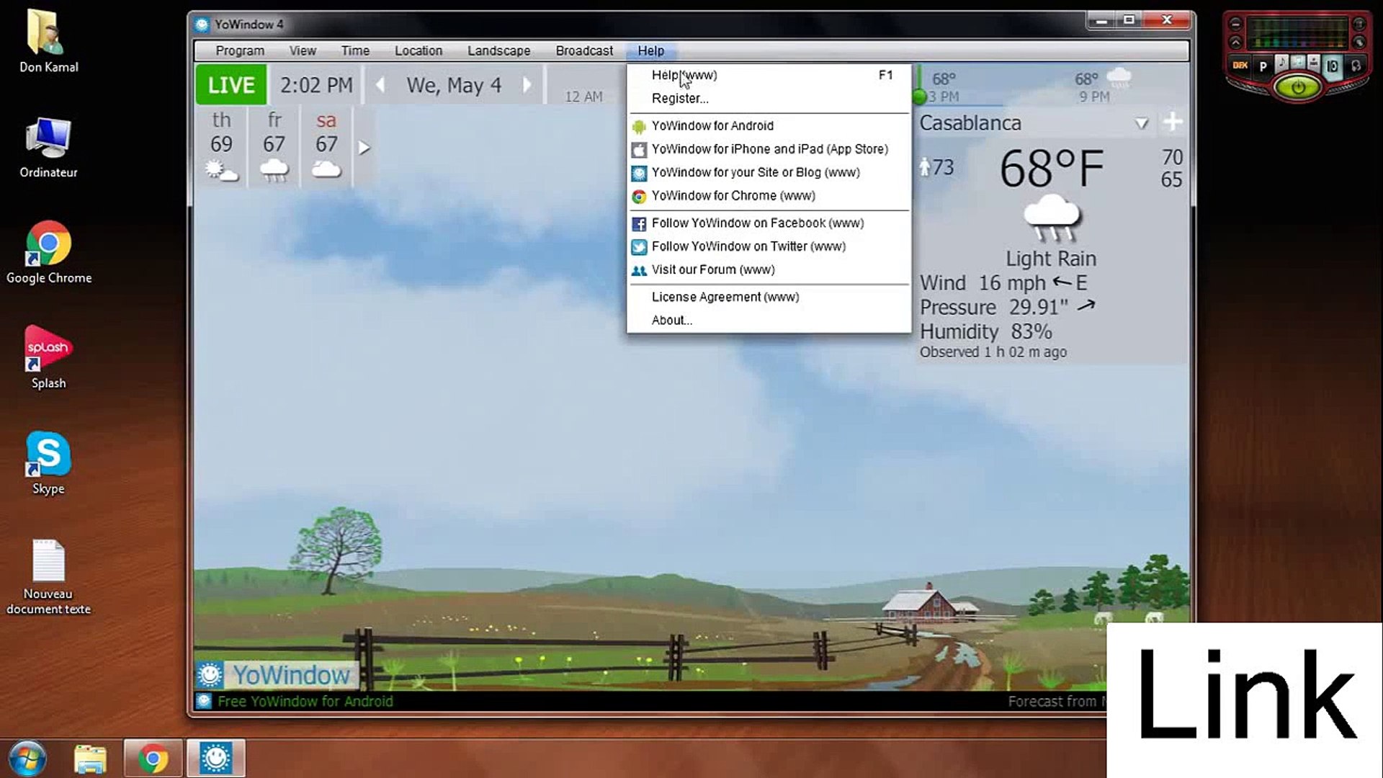Open Windows Start menu orb
The width and height of the screenshot is (1383, 778).
point(28,759)
